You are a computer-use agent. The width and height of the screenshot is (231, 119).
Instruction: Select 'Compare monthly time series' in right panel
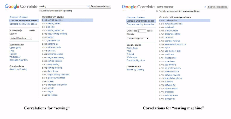pos(140,24)
